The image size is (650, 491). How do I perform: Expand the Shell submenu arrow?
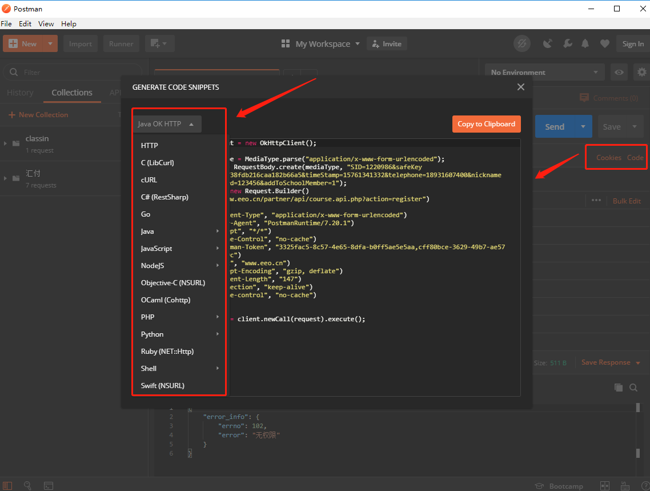tap(218, 368)
